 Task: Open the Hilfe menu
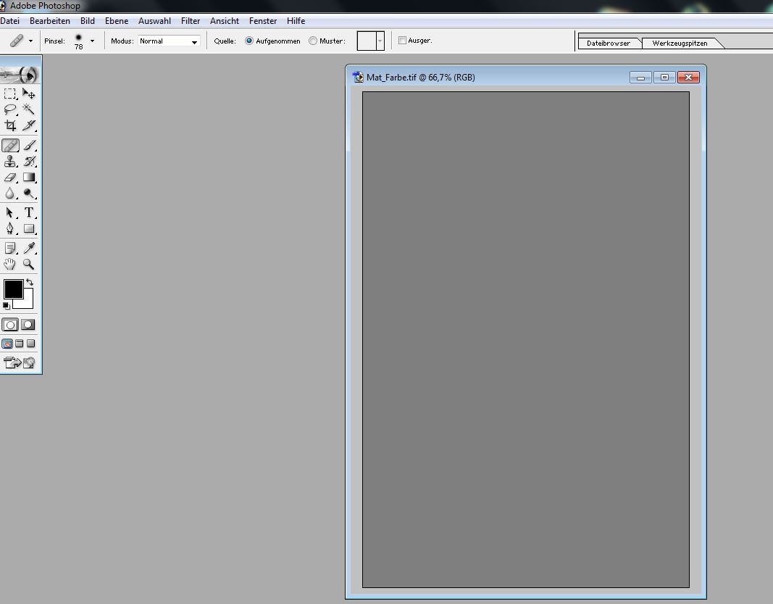296,21
